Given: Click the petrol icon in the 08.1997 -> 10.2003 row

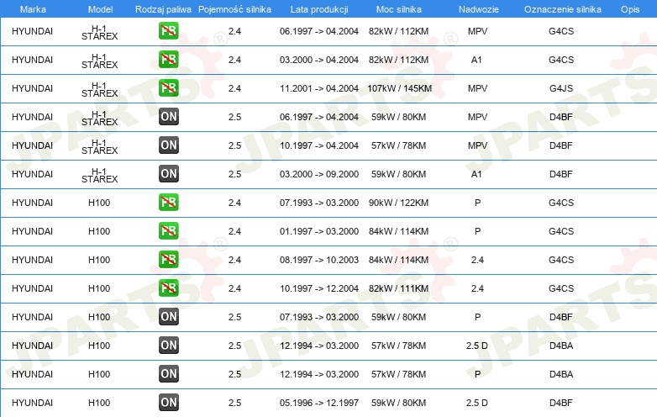Looking at the screenshot, I should (168, 260).
